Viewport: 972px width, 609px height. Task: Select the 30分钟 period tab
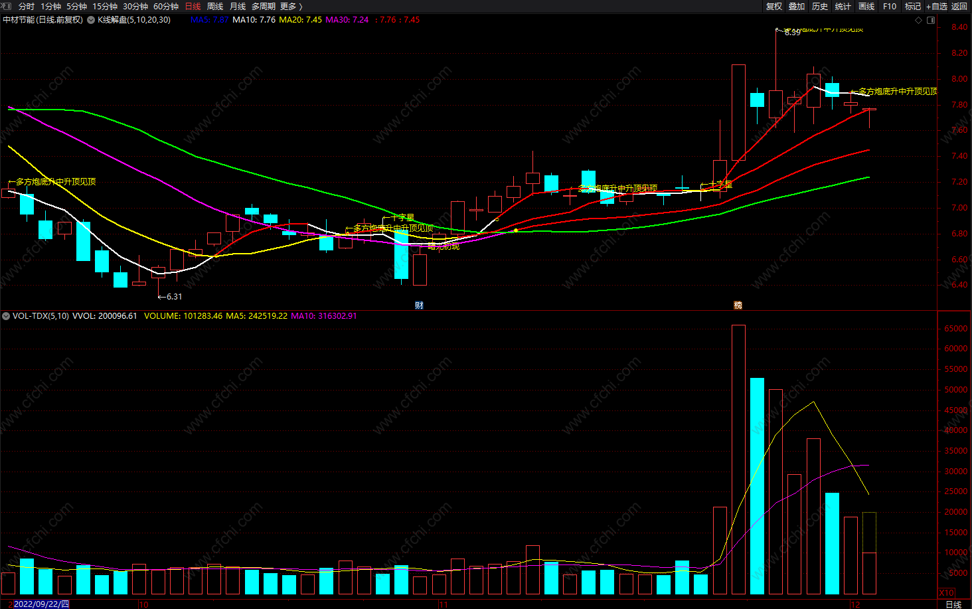(135, 7)
